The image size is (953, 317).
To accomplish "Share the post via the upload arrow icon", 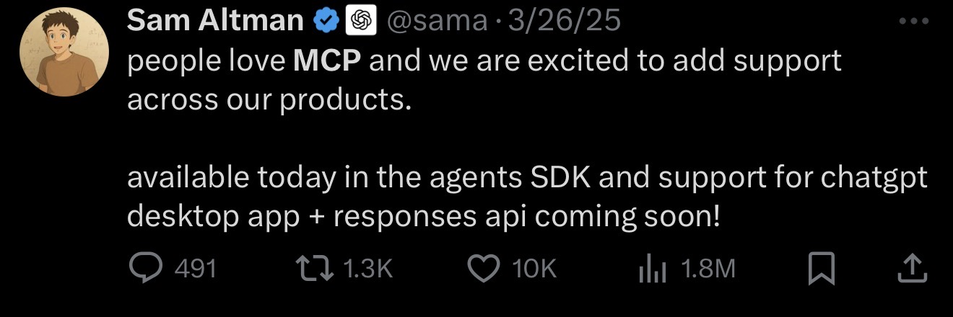I will point(911,269).
